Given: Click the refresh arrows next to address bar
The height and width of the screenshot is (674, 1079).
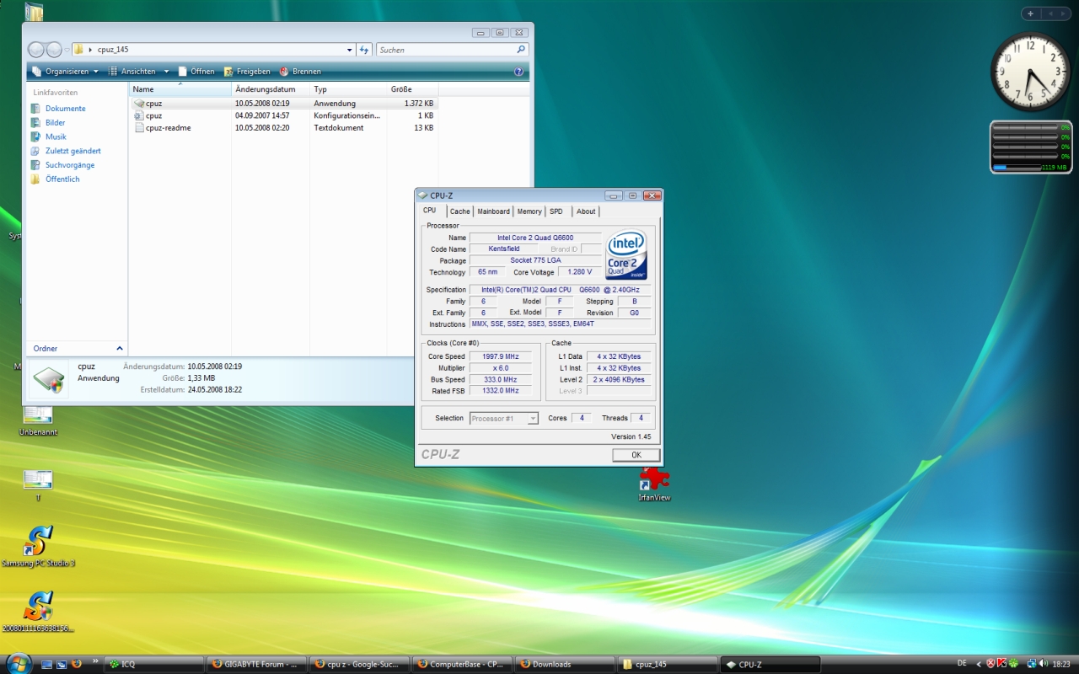Looking at the screenshot, I should point(363,50).
